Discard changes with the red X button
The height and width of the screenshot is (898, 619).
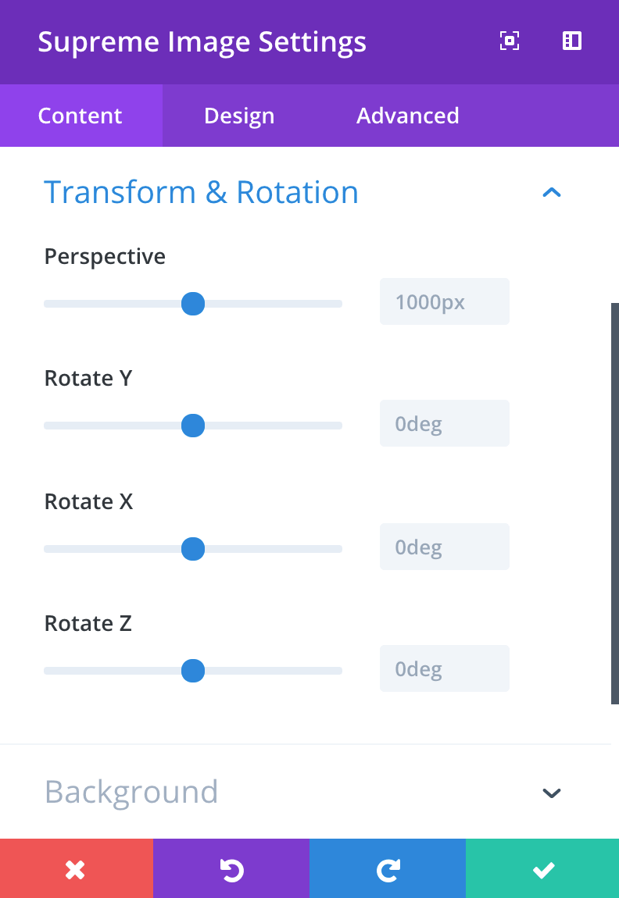pos(76,869)
